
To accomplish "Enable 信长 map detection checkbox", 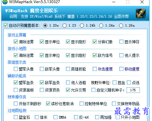I will pyautogui.click(x=37, y=117).
